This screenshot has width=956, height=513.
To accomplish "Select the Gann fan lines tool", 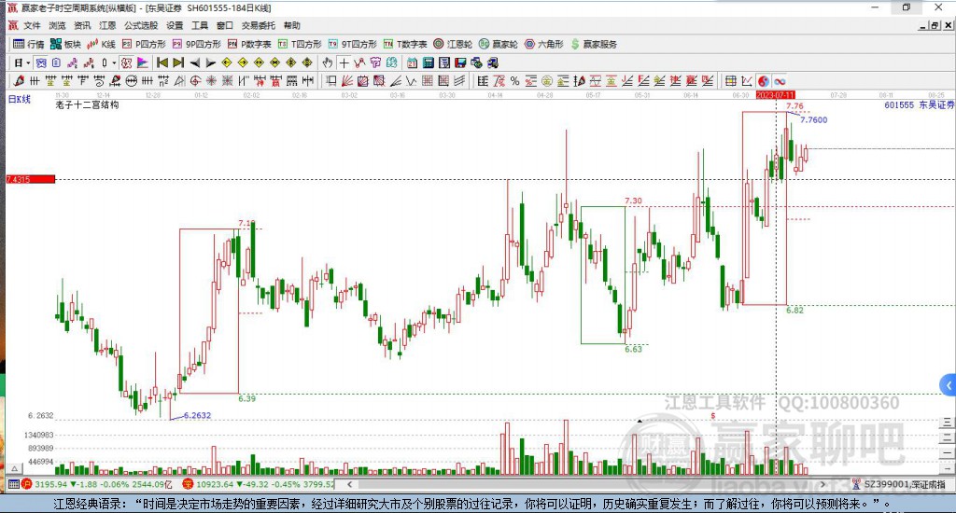I will (x=347, y=80).
